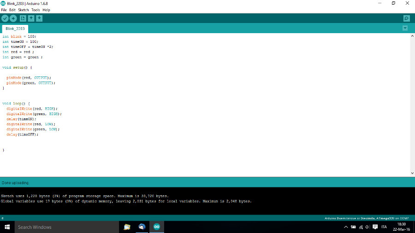Click the editor scrollbar up arrow
The width and height of the screenshot is (415, 233).
412,36
